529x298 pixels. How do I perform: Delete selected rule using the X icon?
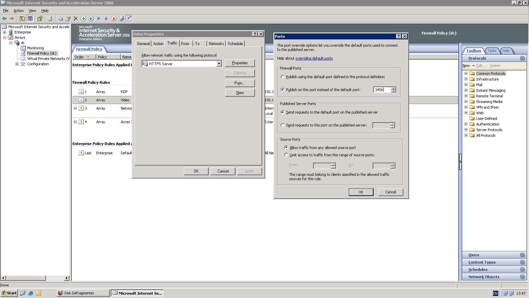pyautogui.click(x=76, y=19)
